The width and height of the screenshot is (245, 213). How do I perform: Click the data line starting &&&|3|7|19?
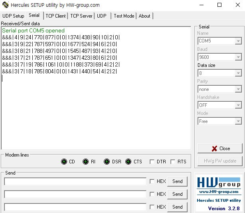tap(61, 64)
